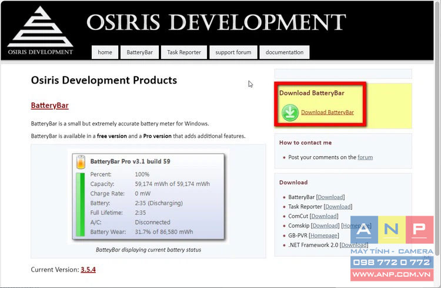This screenshot has width=441, height=288.
Task: Click the 'Disconnected' A/C status value
Action: [152, 223]
